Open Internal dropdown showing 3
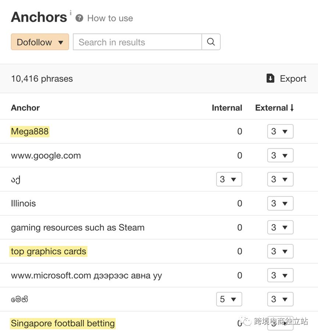 [x=229, y=179]
